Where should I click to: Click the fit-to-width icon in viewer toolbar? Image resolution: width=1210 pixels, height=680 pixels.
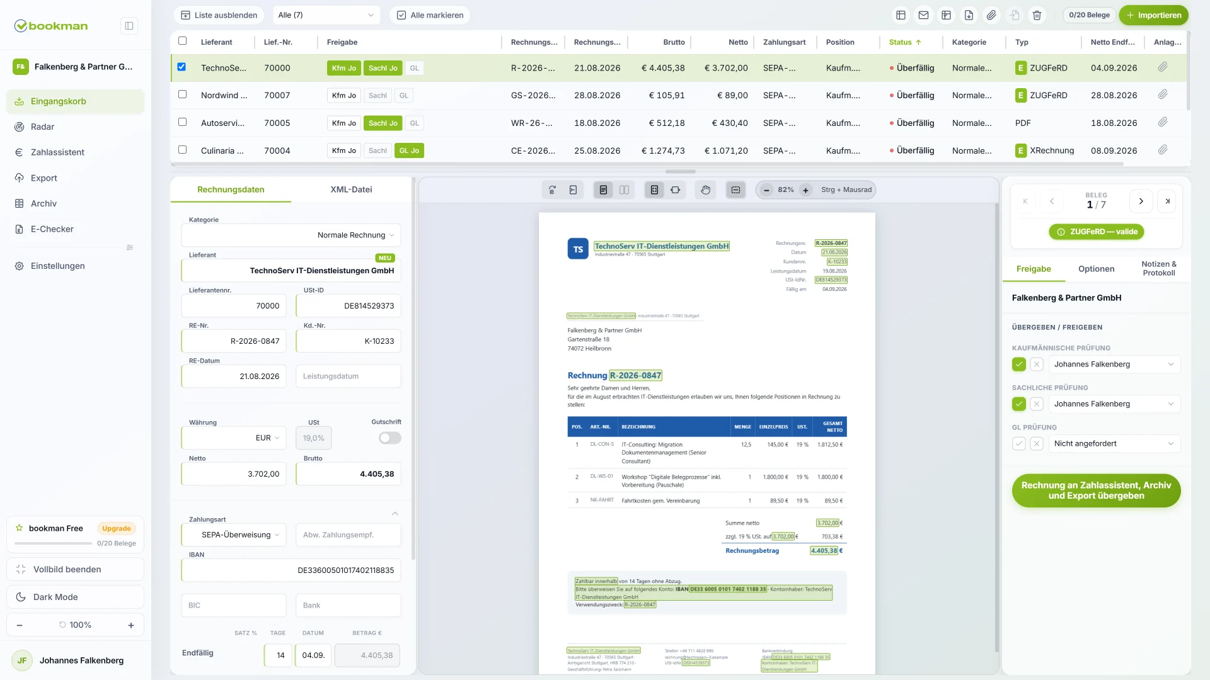(675, 190)
